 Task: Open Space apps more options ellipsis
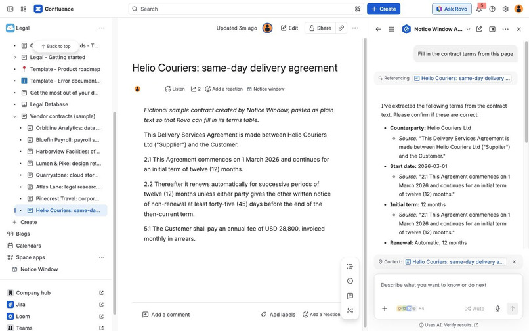pyautogui.click(x=101, y=257)
